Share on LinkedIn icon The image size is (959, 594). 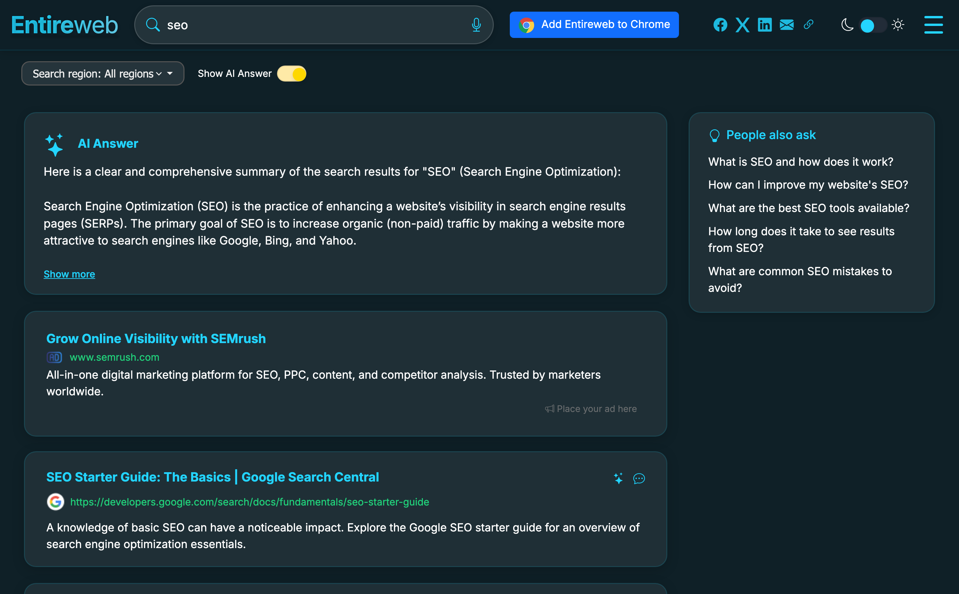[765, 25]
